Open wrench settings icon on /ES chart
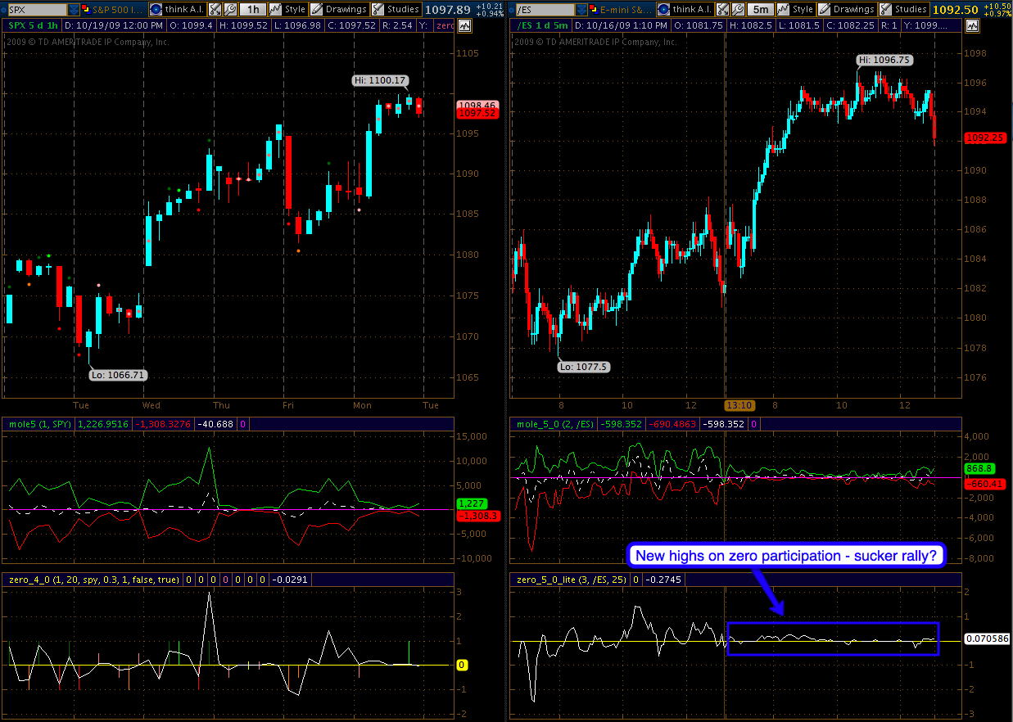The width and height of the screenshot is (1013, 722). pos(739,9)
